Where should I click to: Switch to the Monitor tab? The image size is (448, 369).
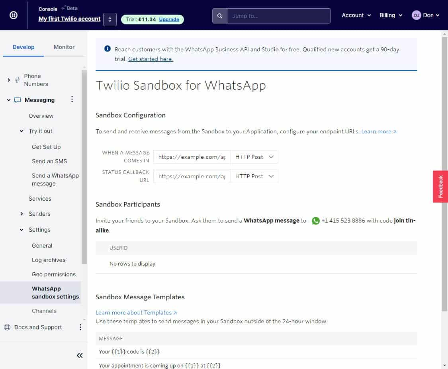pyautogui.click(x=64, y=47)
